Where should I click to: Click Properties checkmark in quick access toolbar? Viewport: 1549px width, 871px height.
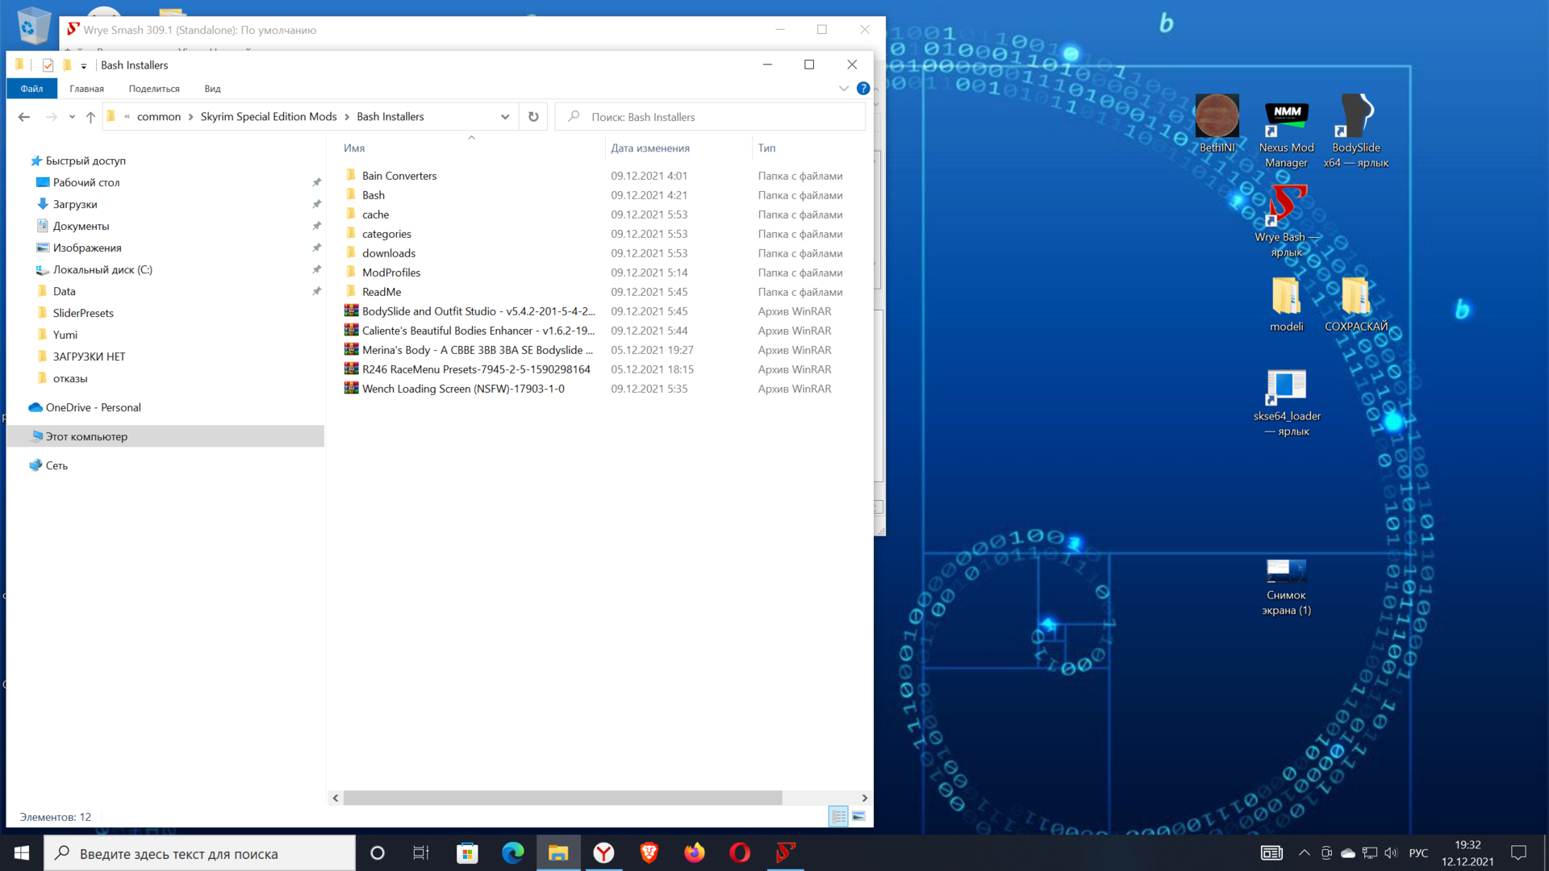[x=48, y=65]
